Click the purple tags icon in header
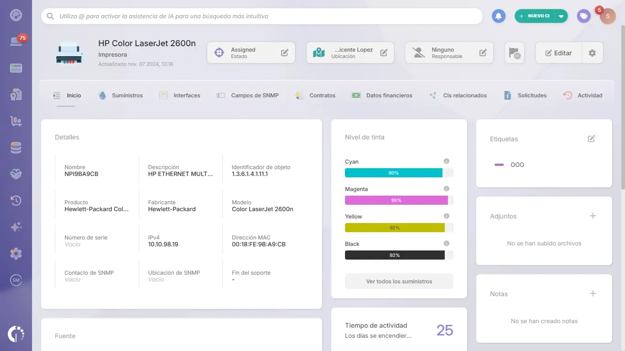 click(583, 16)
